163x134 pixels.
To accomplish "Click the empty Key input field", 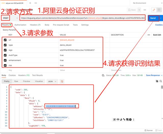I will 33,70.
